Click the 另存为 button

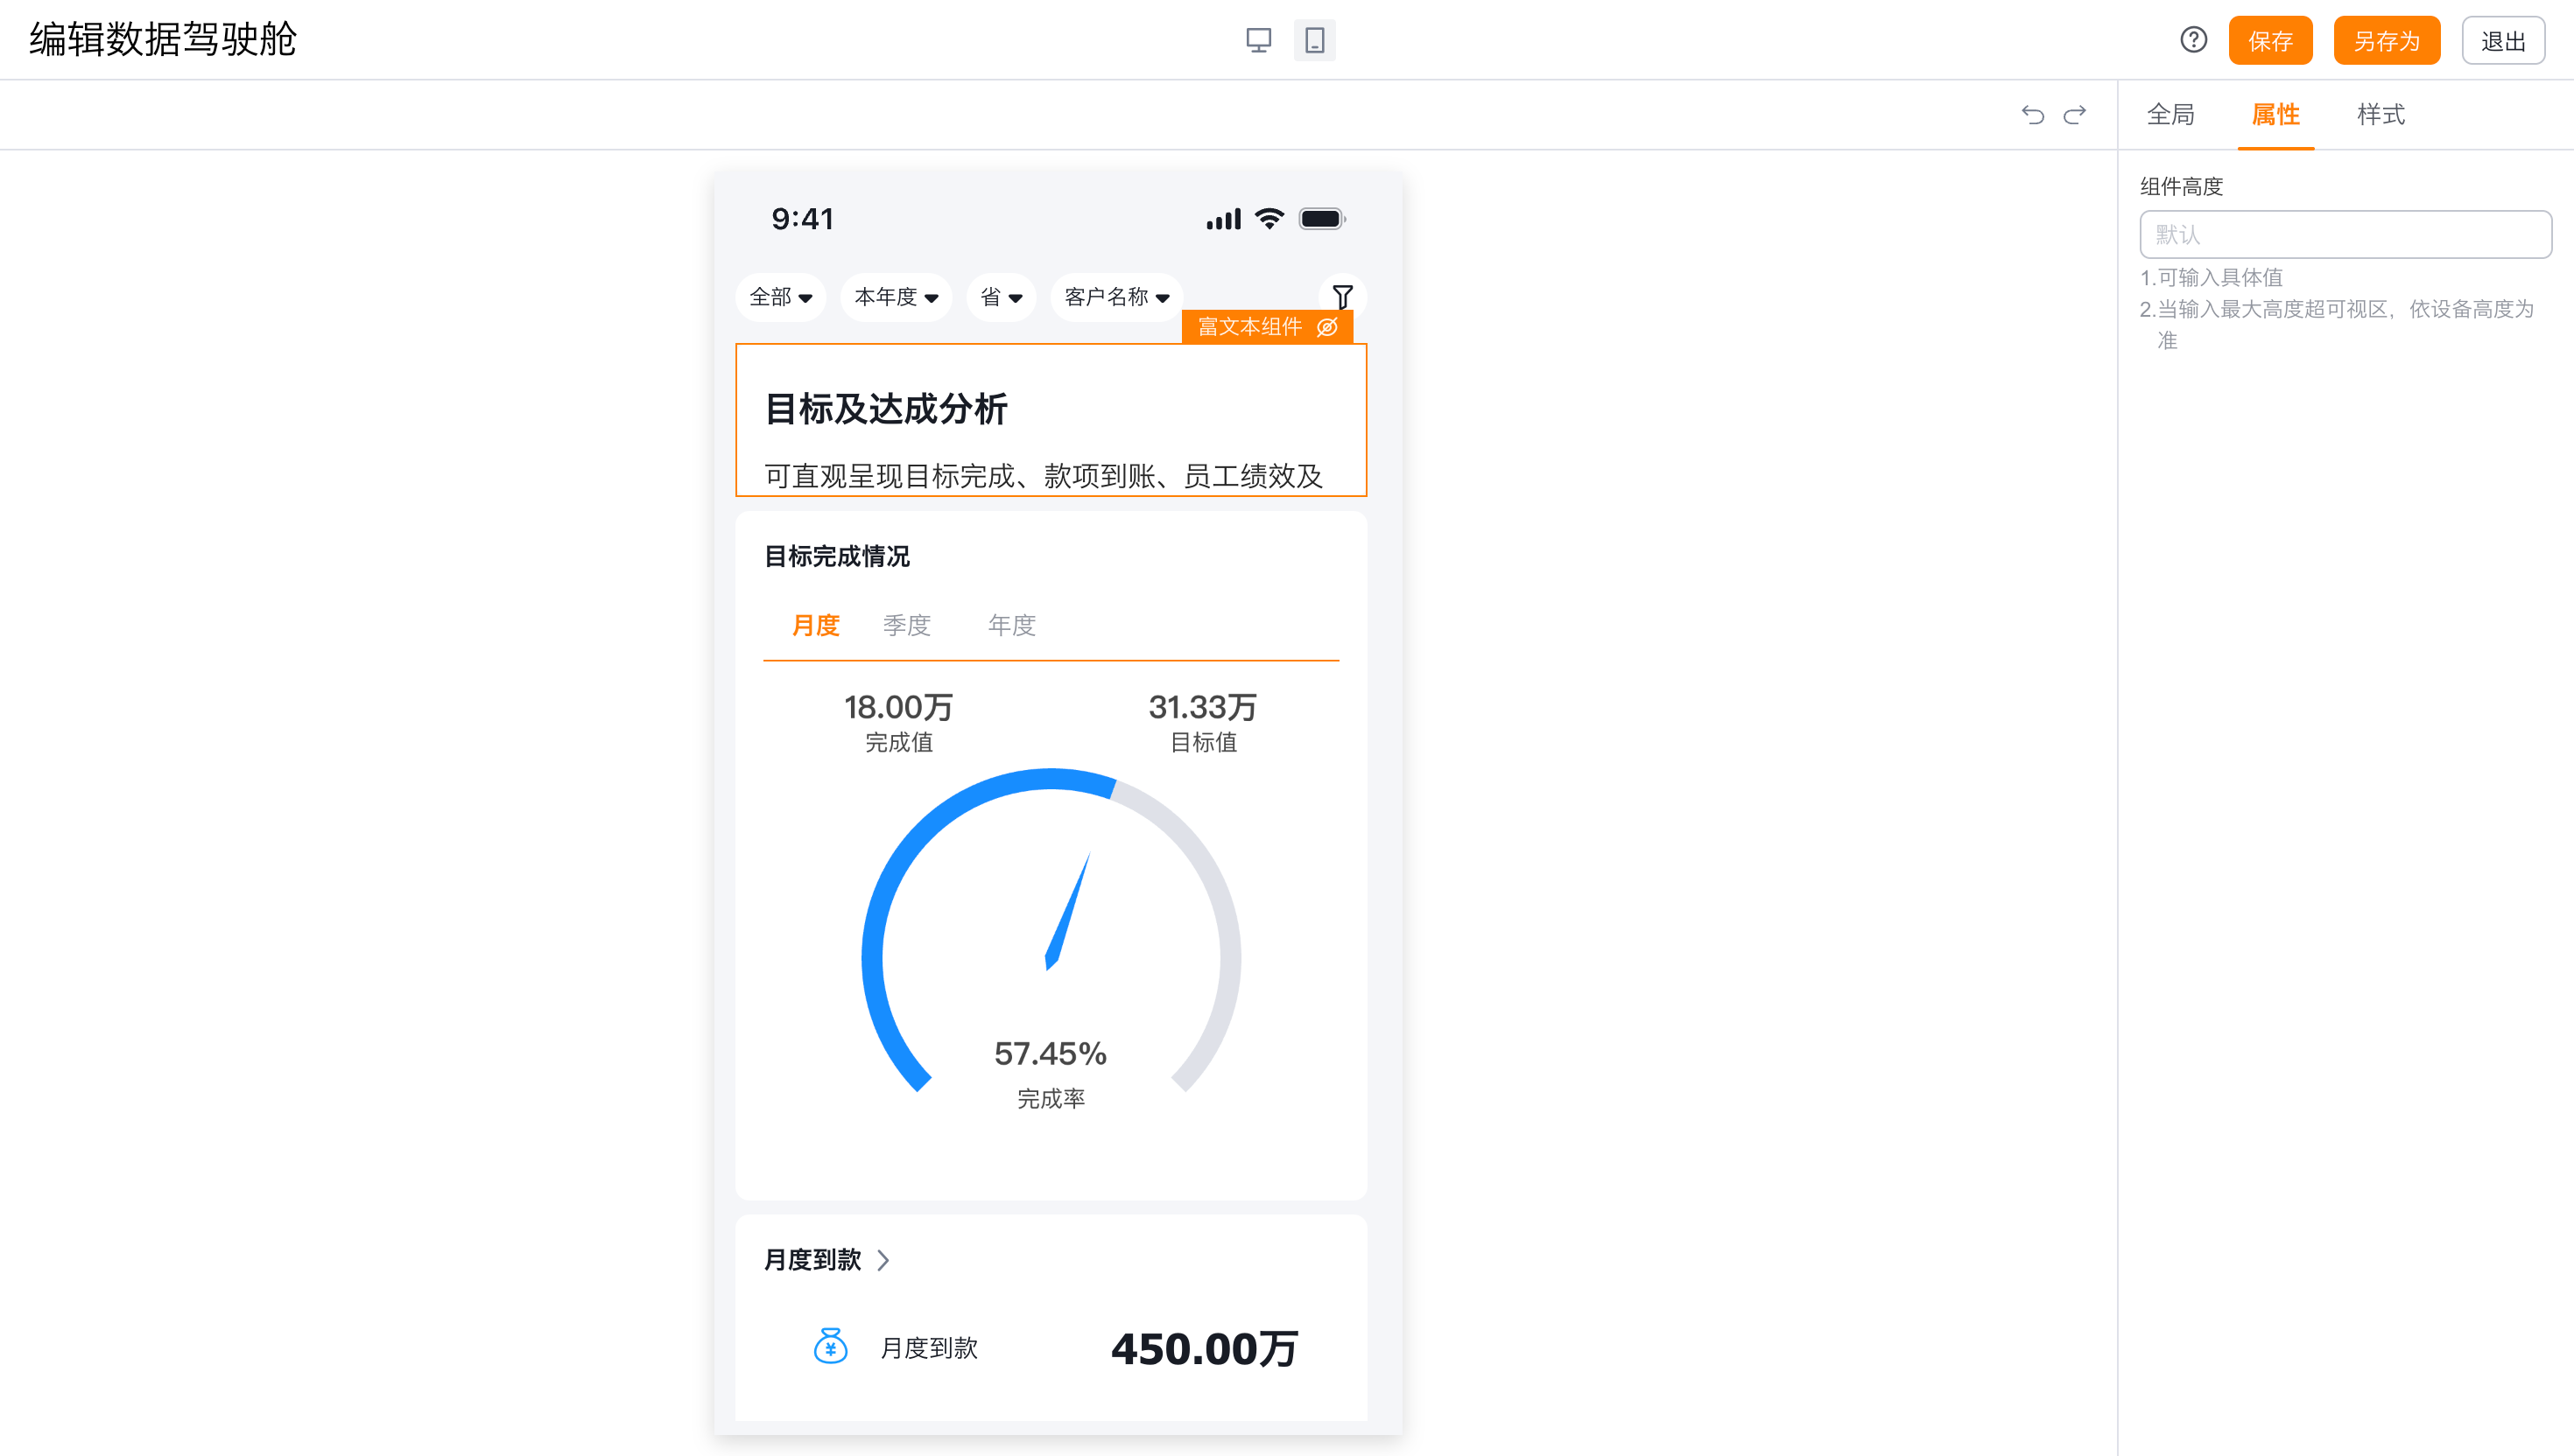pos(2386,41)
